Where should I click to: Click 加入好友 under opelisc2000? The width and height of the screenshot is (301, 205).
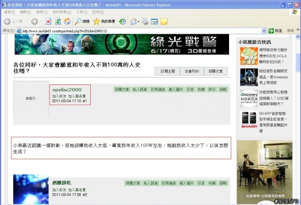(x=59, y=96)
